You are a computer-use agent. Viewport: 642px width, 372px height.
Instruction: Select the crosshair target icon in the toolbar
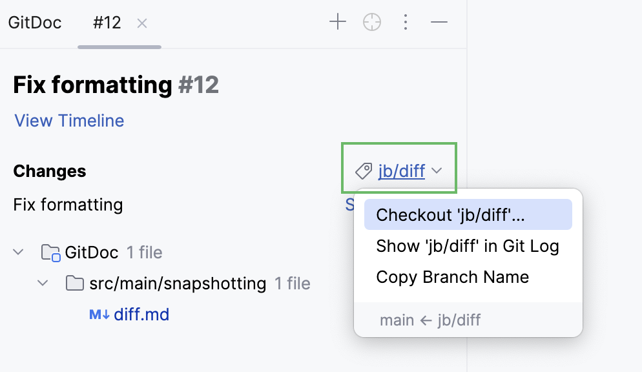(x=371, y=21)
